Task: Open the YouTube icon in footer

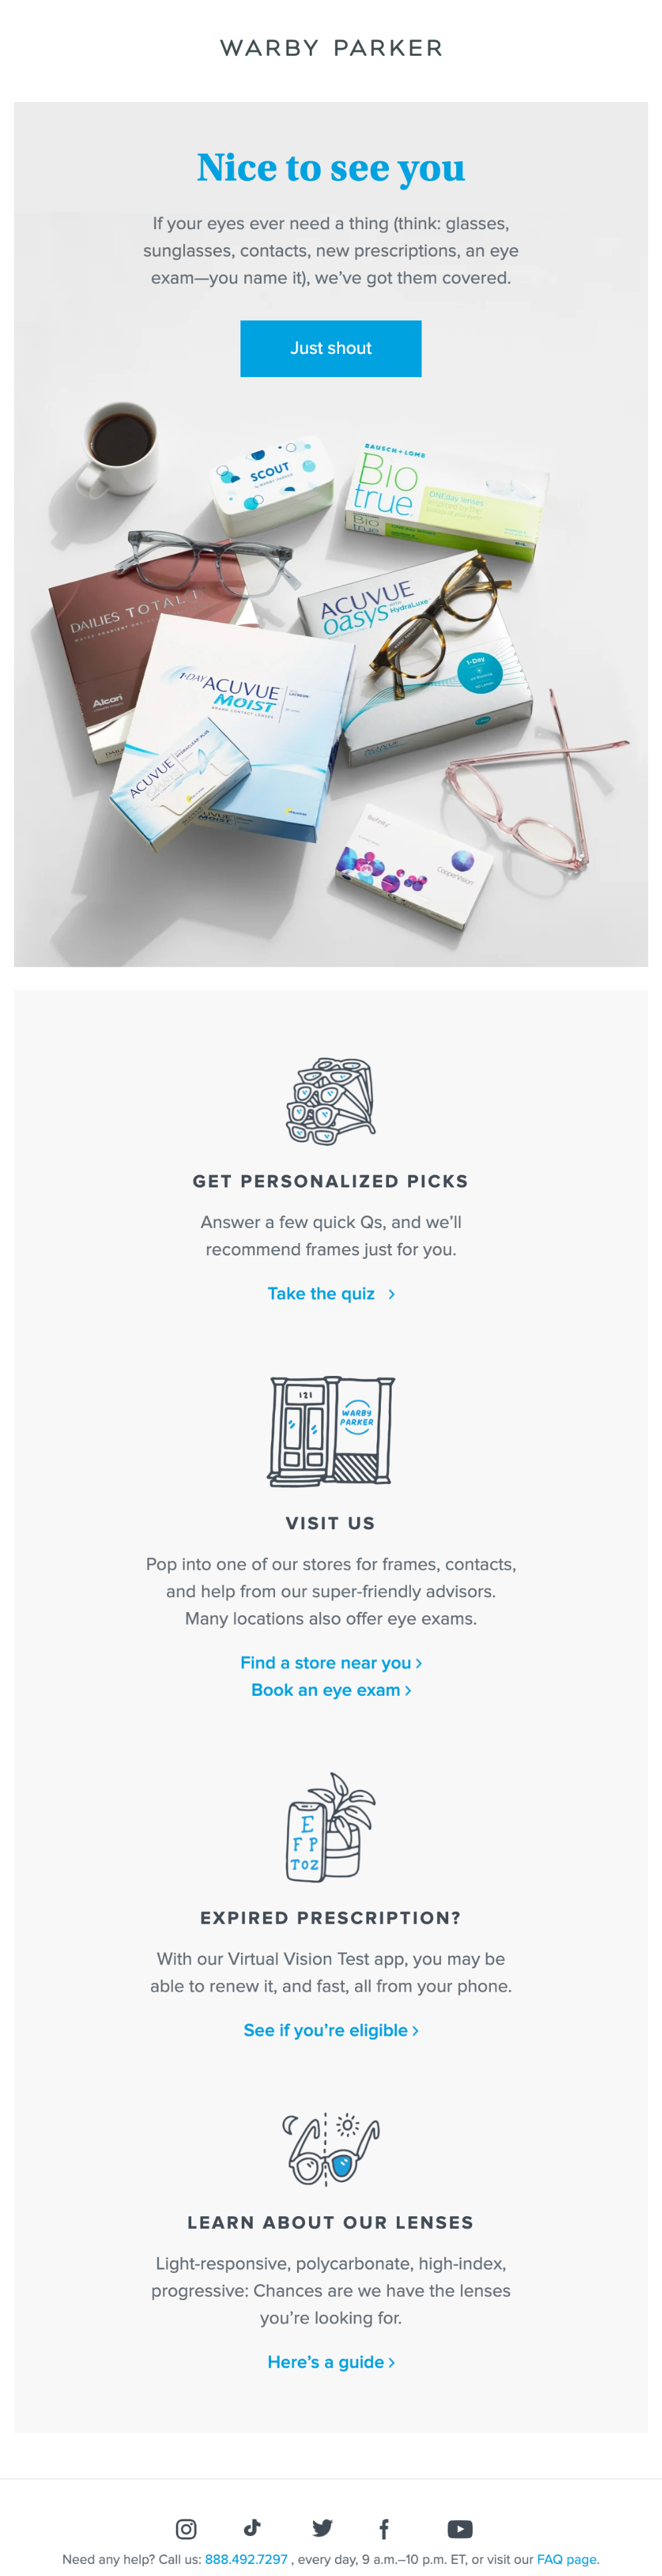Action: pyautogui.click(x=460, y=2528)
